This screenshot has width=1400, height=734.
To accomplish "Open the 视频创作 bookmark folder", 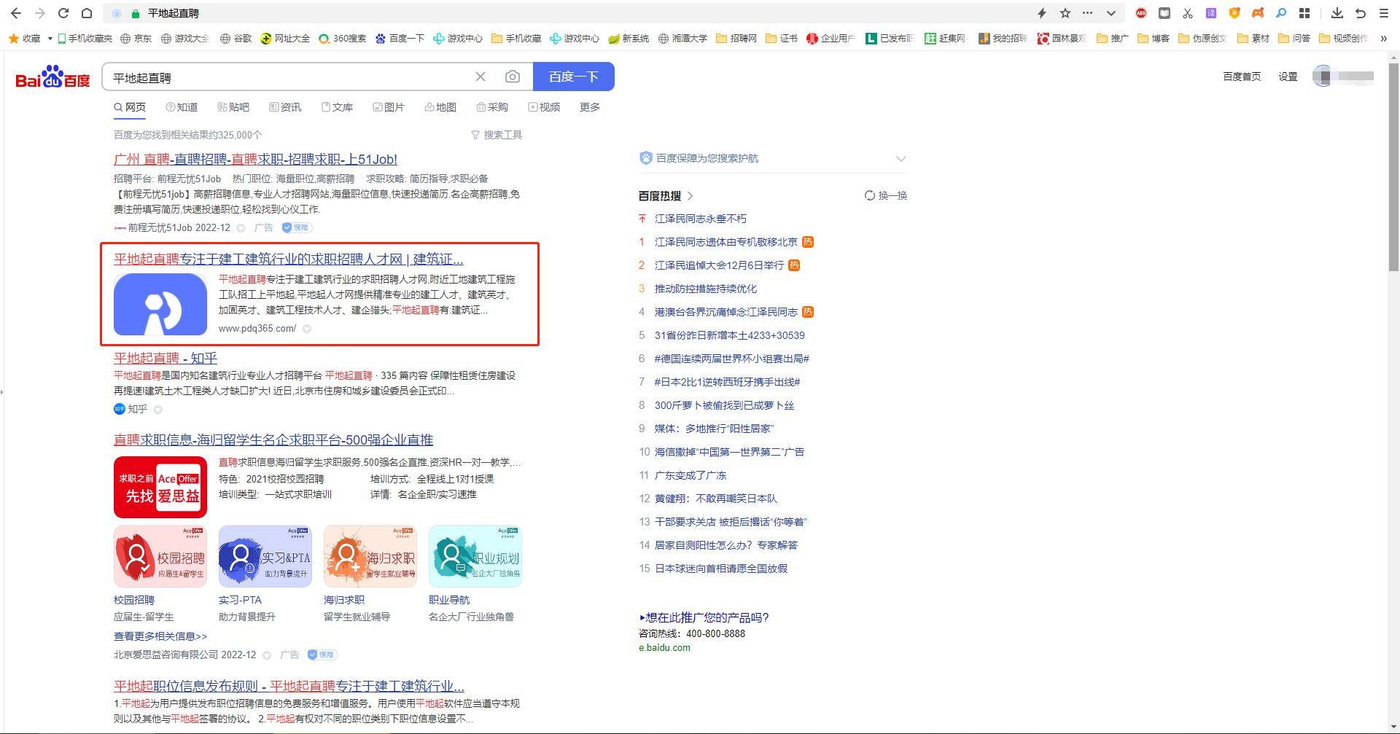I will tap(1344, 38).
